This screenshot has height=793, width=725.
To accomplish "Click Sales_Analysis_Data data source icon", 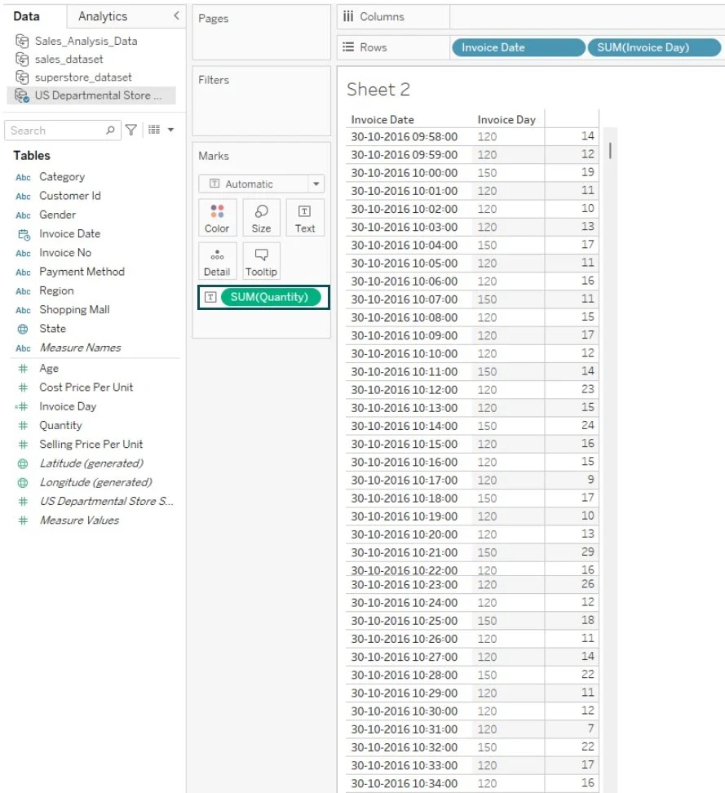I will (x=22, y=41).
